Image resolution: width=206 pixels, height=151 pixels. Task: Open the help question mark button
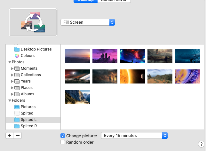tap(201, 144)
